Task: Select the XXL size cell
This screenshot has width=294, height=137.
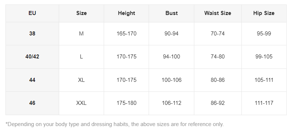Action: point(81,103)
